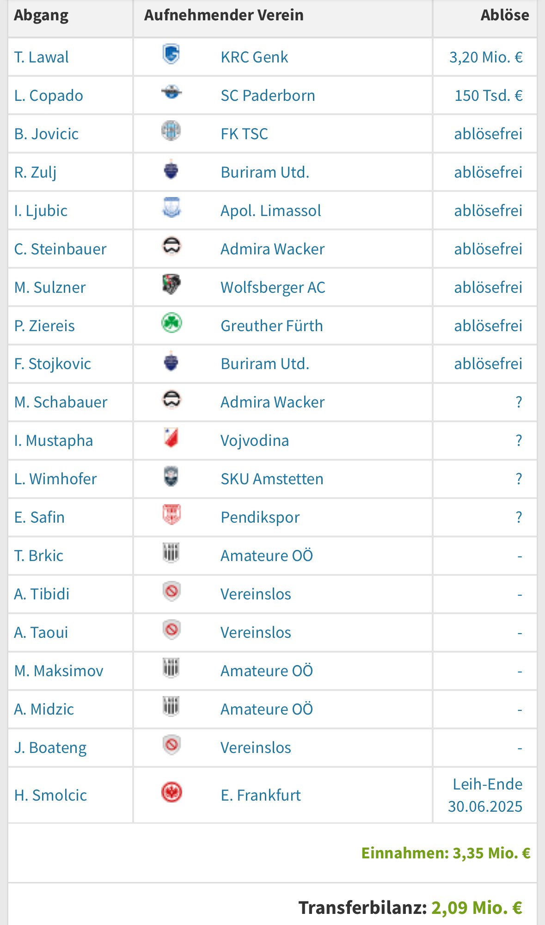Click the SKU Amstetten club crest
Viewport: 545px width, 925px height.
(x=171, y=476)
